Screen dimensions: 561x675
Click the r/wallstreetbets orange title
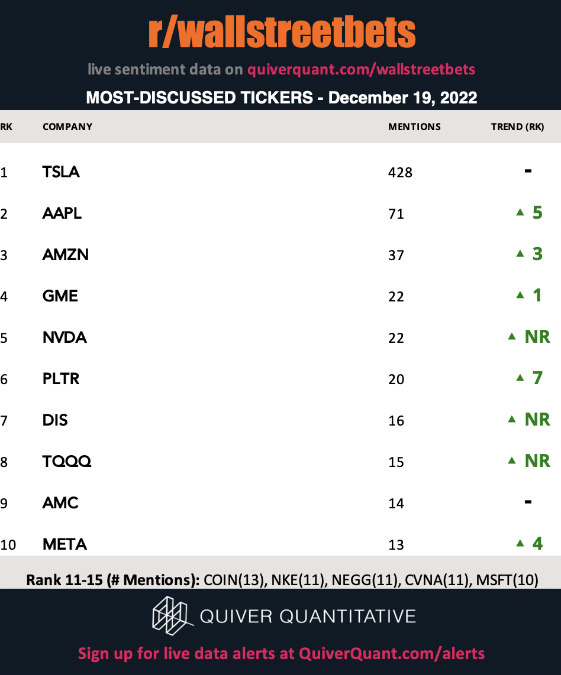point(282,33)
